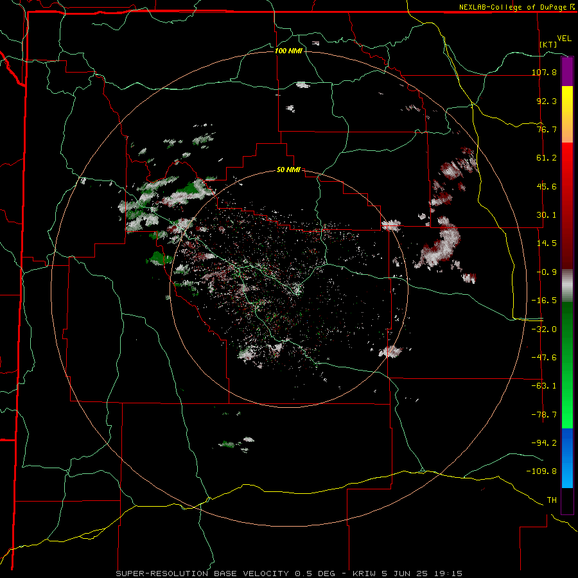
Task: Click the -63.1 velocity scale value
Action: coord(544,386)
